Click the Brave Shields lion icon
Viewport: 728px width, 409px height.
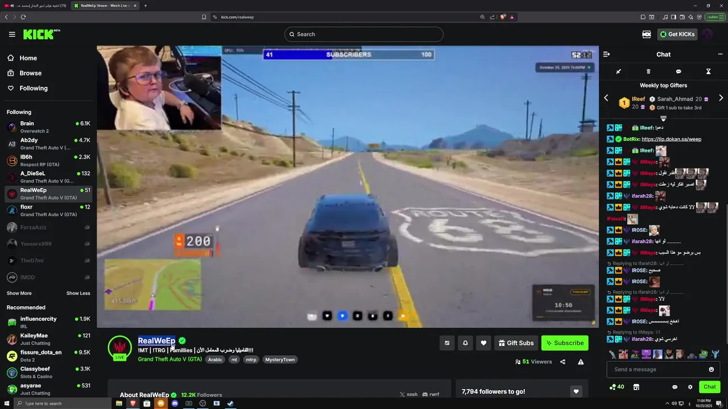[x=503, y=17]
